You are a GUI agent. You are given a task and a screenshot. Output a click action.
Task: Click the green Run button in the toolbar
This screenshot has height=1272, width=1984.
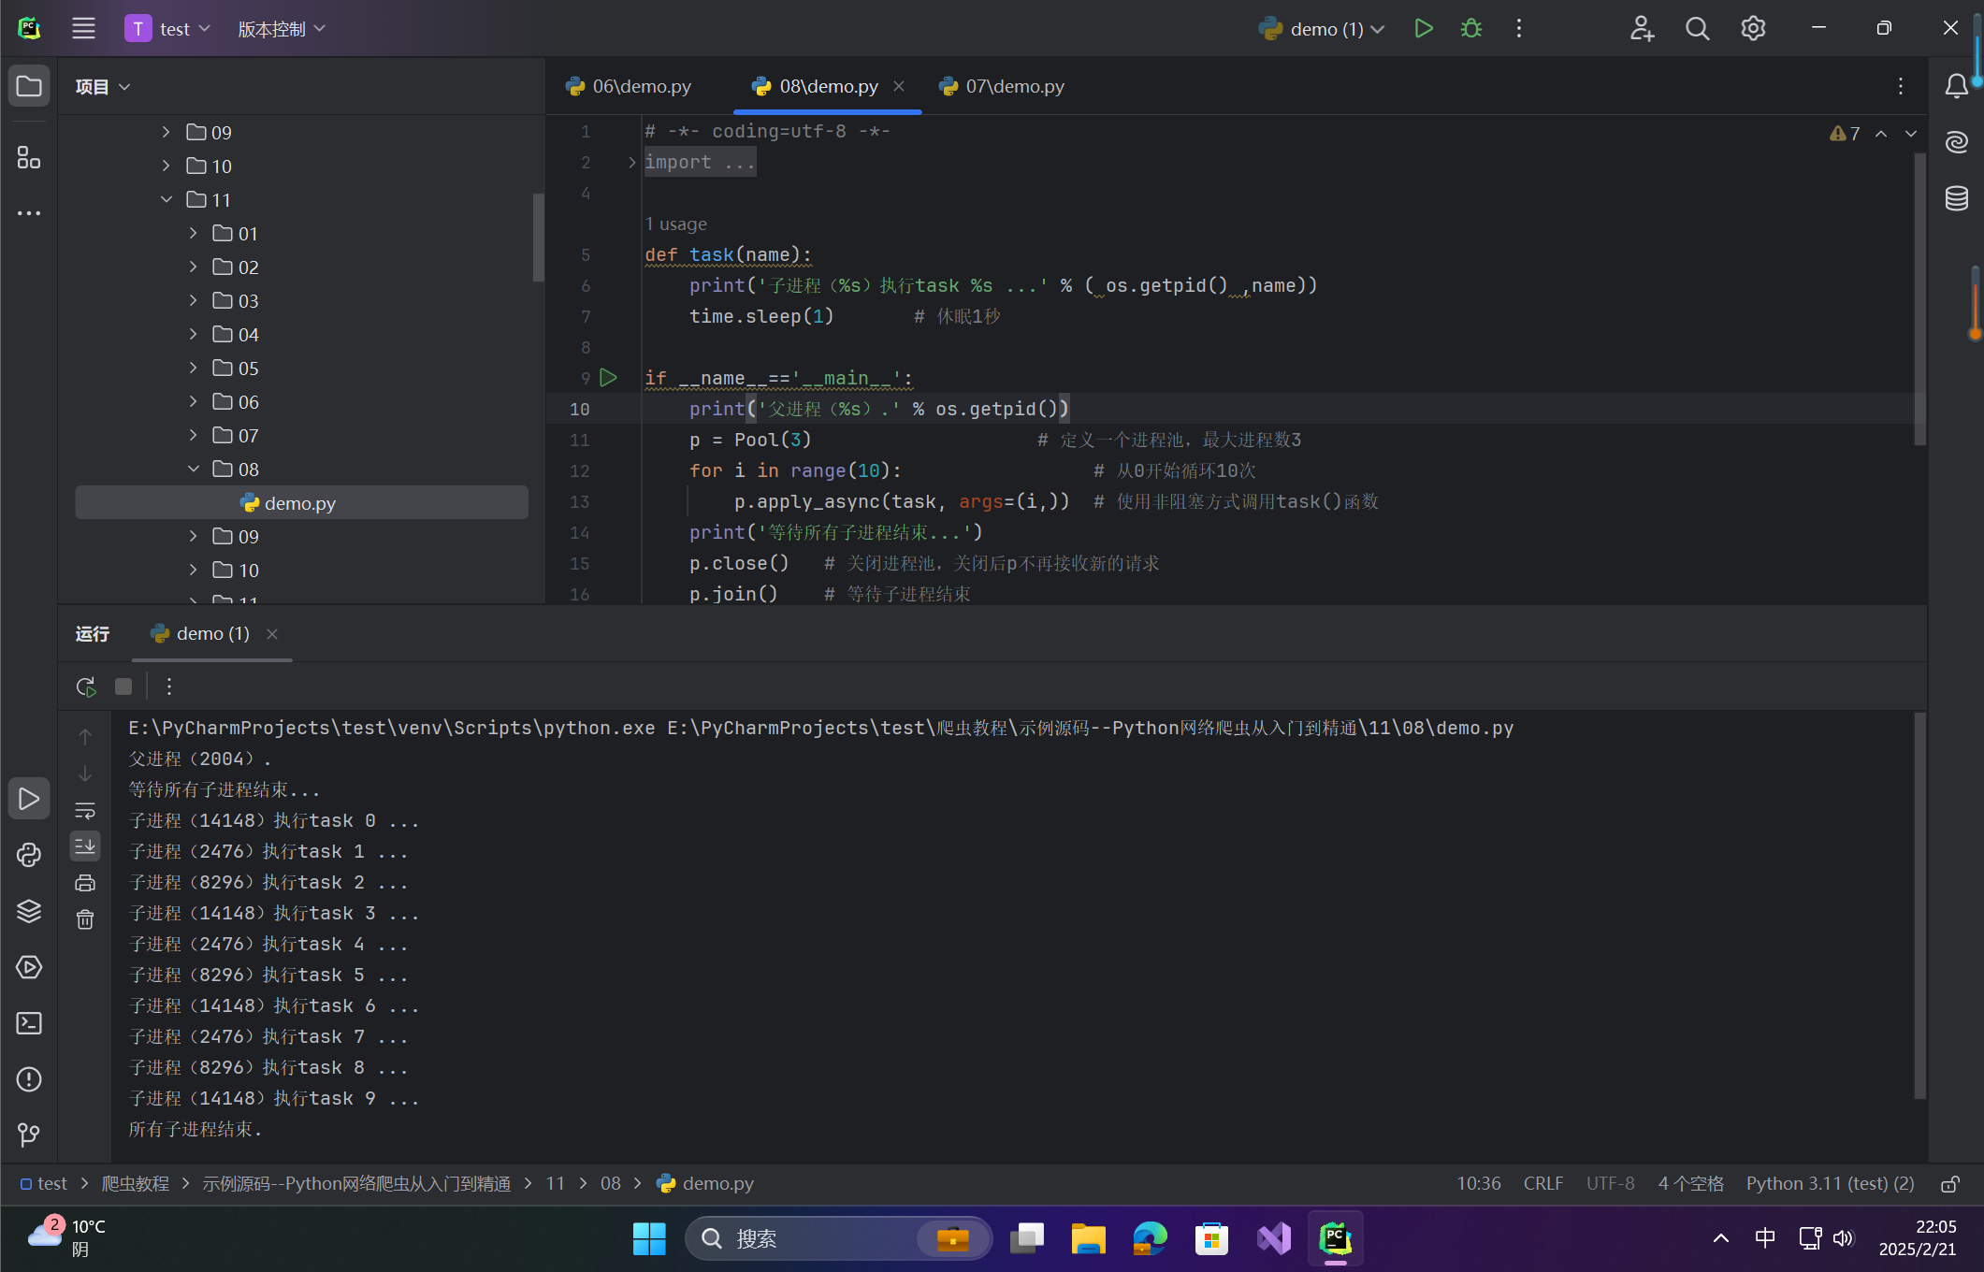coord(1423,29)
